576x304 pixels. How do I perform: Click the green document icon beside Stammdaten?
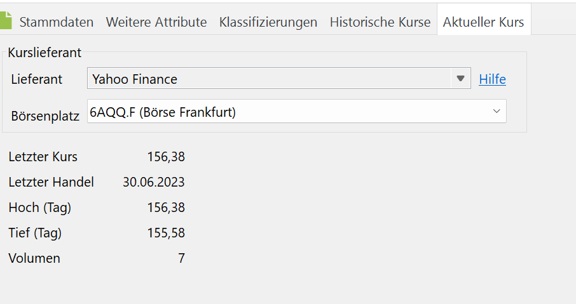coord(5,21)
